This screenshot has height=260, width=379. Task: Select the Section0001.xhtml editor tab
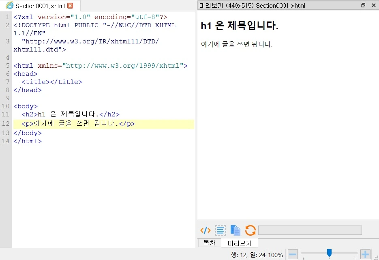pos(40,6)
